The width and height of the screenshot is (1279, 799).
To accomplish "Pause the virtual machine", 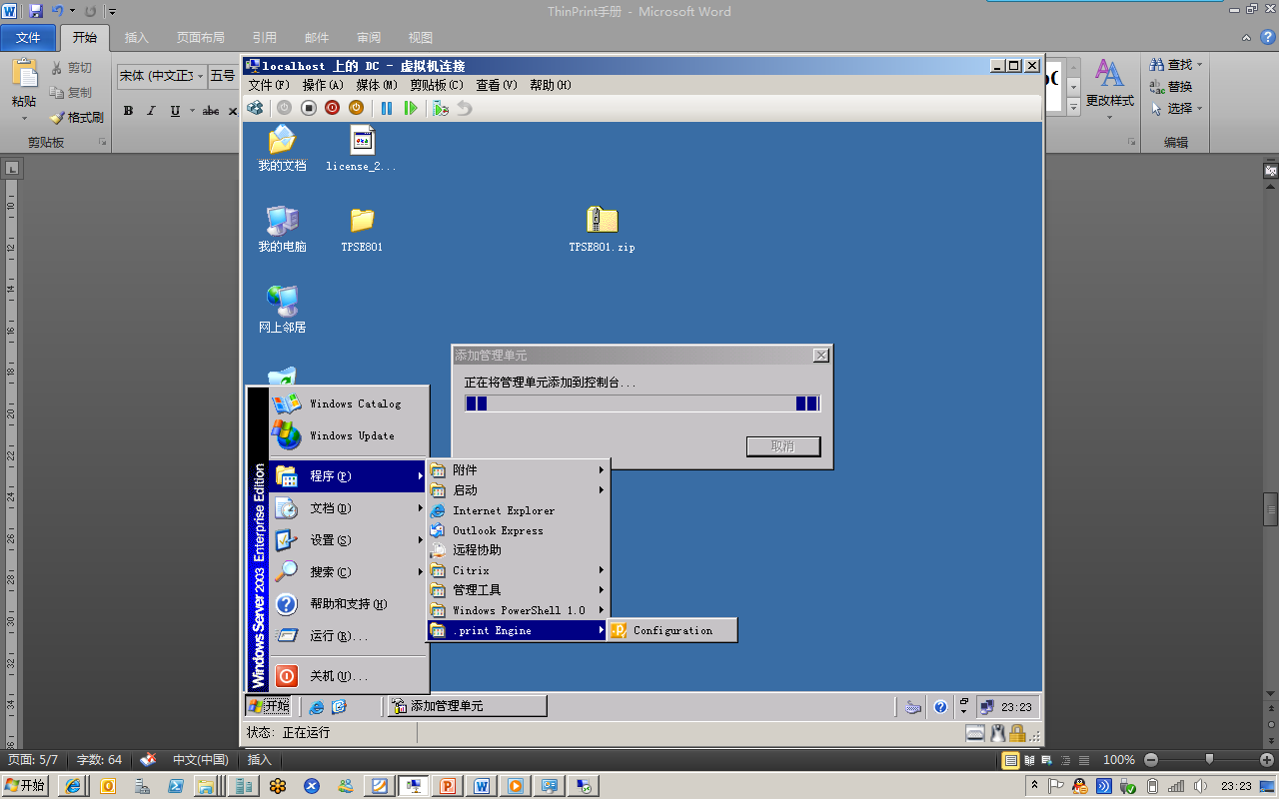I will (387, 108).
